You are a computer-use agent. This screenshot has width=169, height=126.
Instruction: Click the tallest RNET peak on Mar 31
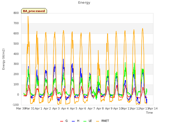28,16
